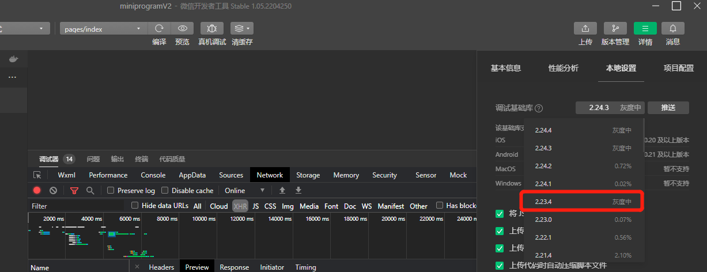
Task: Open the 代码质量 panel tab
Action: (x=172, y=159)
